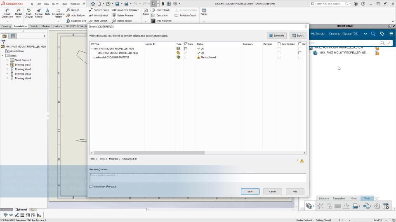Insert a Centerline
The image size is (396, 222).
159,15
